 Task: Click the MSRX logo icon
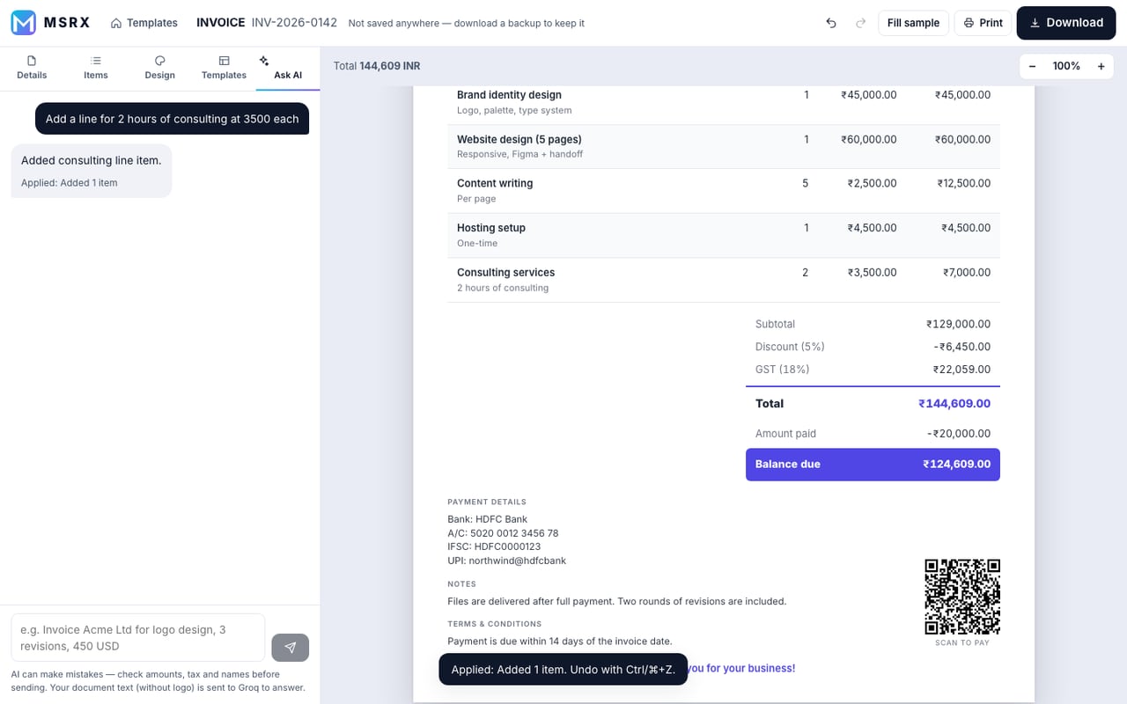pos(24,23)
